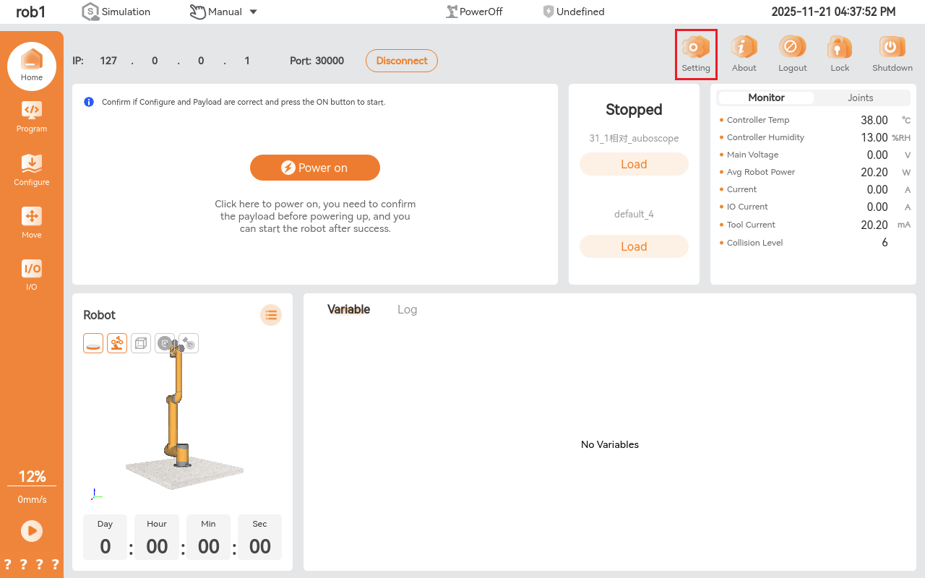Expand the Manual mode dropdown

pyautogui.click(x=253, y=12)
